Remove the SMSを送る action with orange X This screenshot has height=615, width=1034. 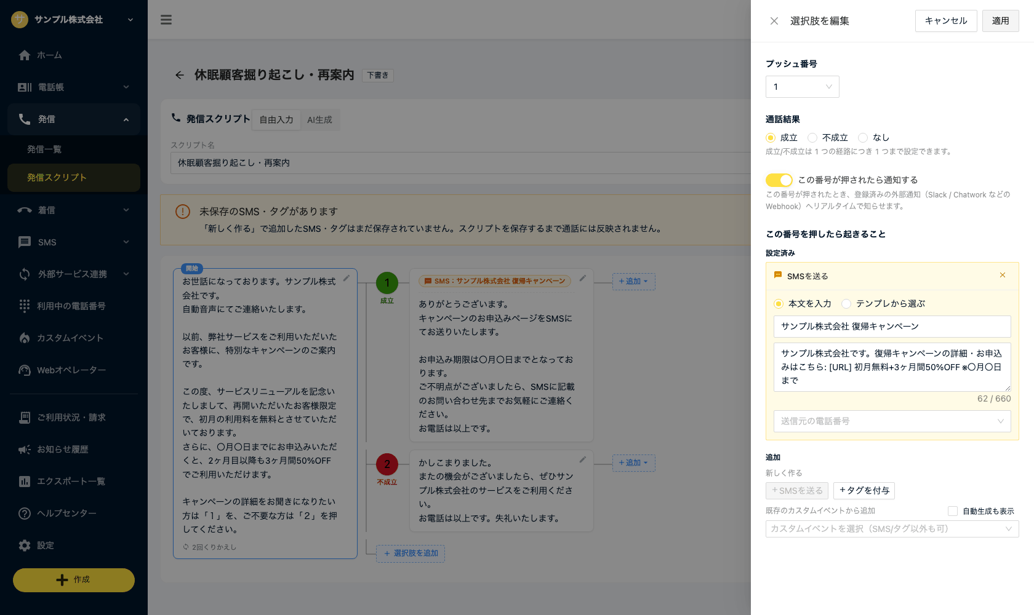click(x=1003, y=275)
